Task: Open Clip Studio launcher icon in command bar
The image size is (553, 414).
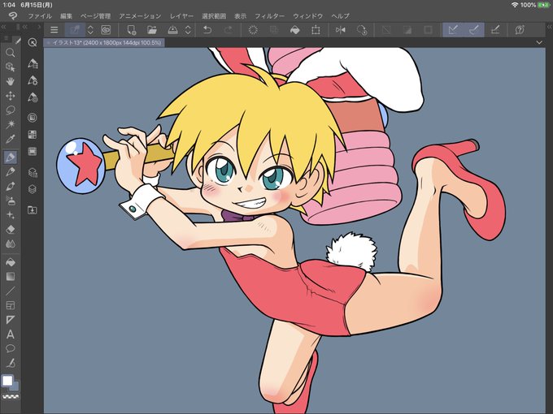Action: click(x=106, y=30)
